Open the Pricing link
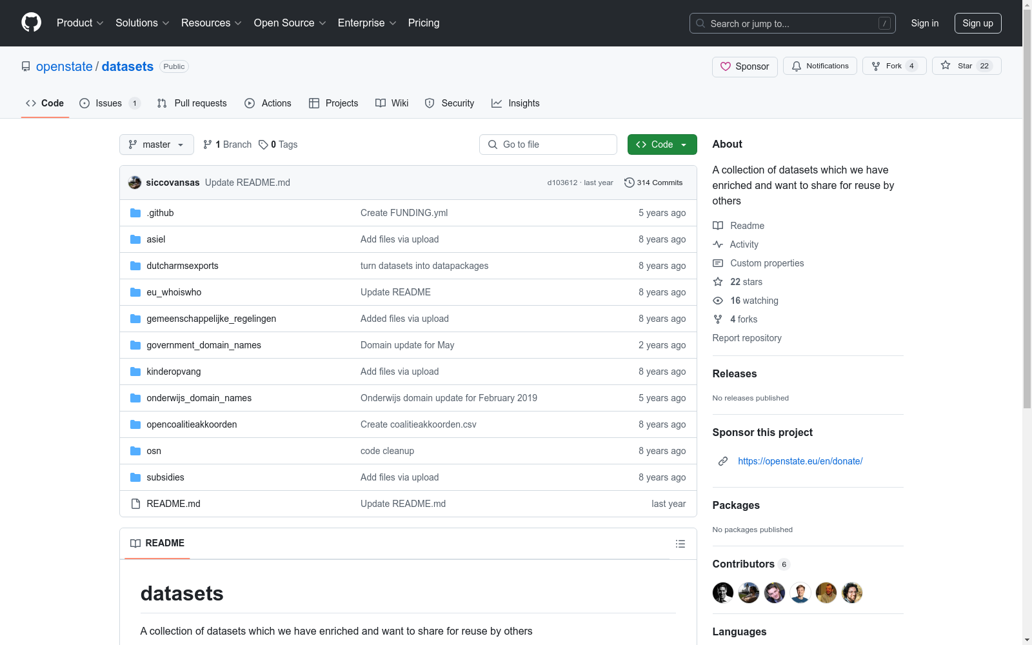 pyautogui.click(x=424, y=23)
